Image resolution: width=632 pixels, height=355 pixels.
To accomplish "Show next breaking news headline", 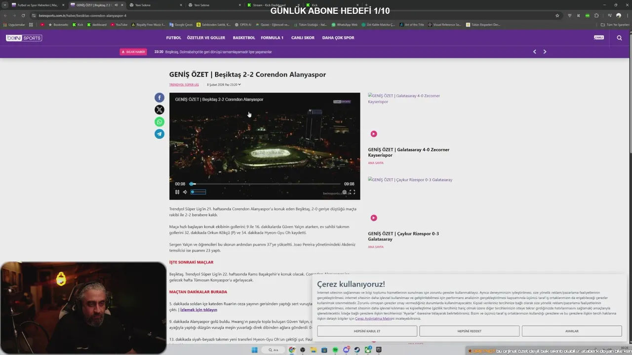I will (x=545, y=52).
